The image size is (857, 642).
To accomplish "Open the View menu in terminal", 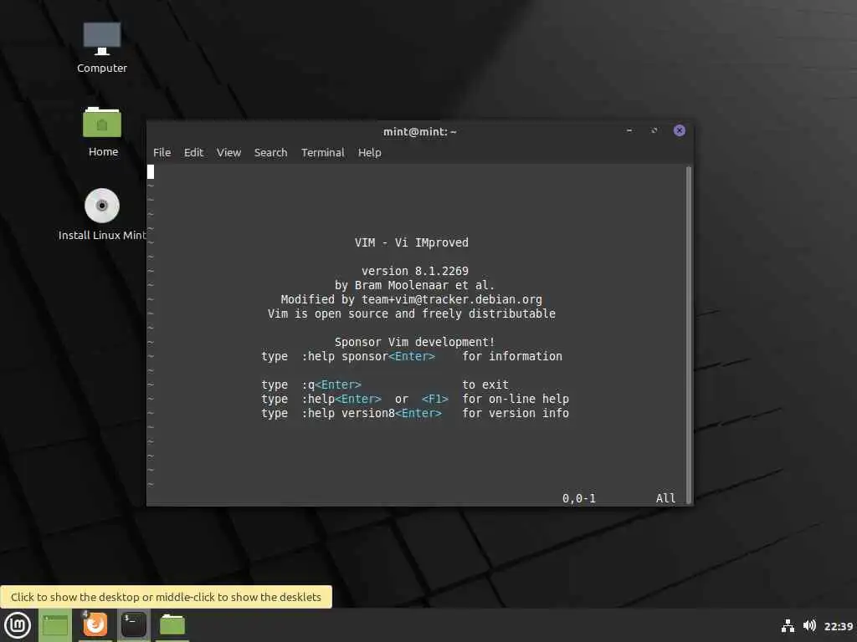I will pyautogui.click(x=228, y=152).
